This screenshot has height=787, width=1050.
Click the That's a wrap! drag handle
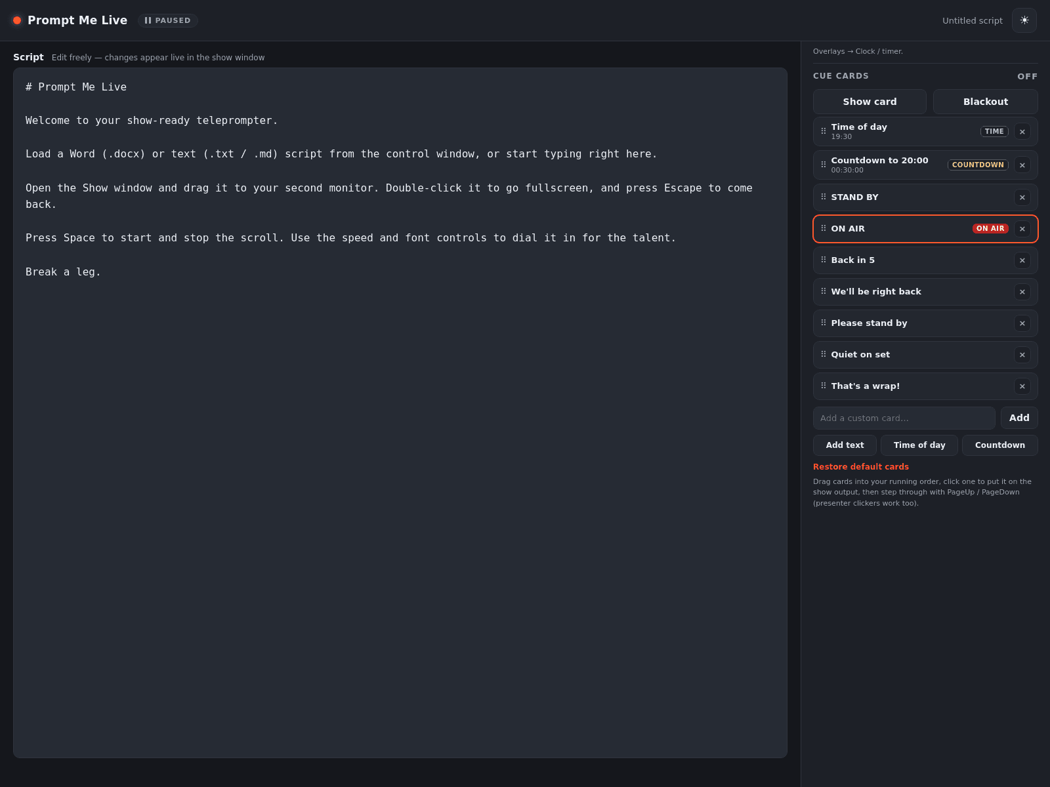pos(824,386)
